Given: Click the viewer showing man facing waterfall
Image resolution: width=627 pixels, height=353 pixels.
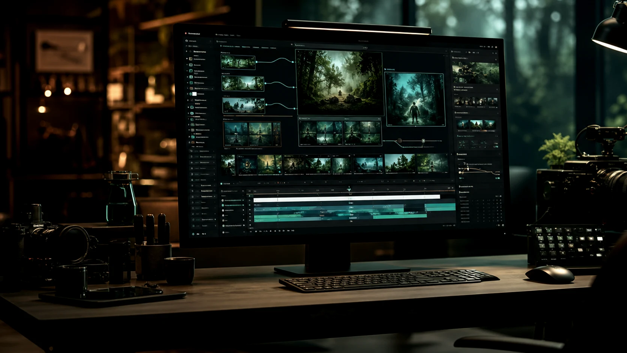Looking at the screenshot, I should click(415, 99).
